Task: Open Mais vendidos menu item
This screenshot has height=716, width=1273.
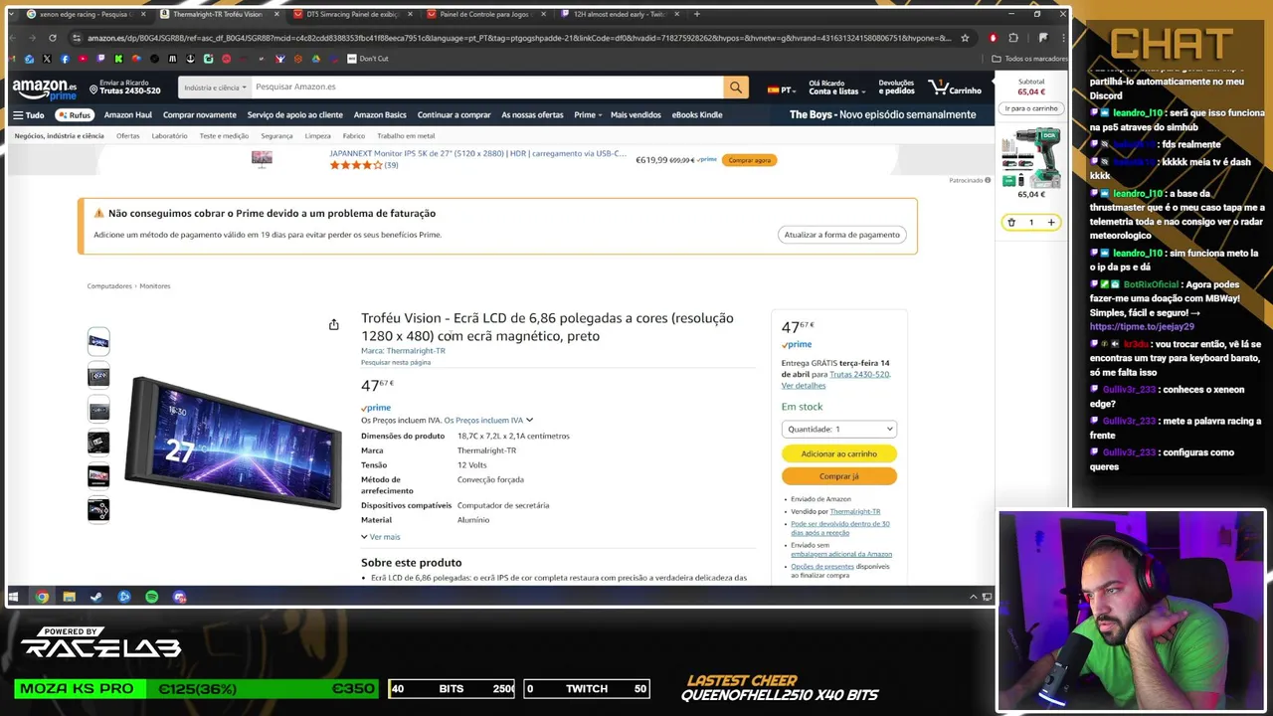Action: 636,114
